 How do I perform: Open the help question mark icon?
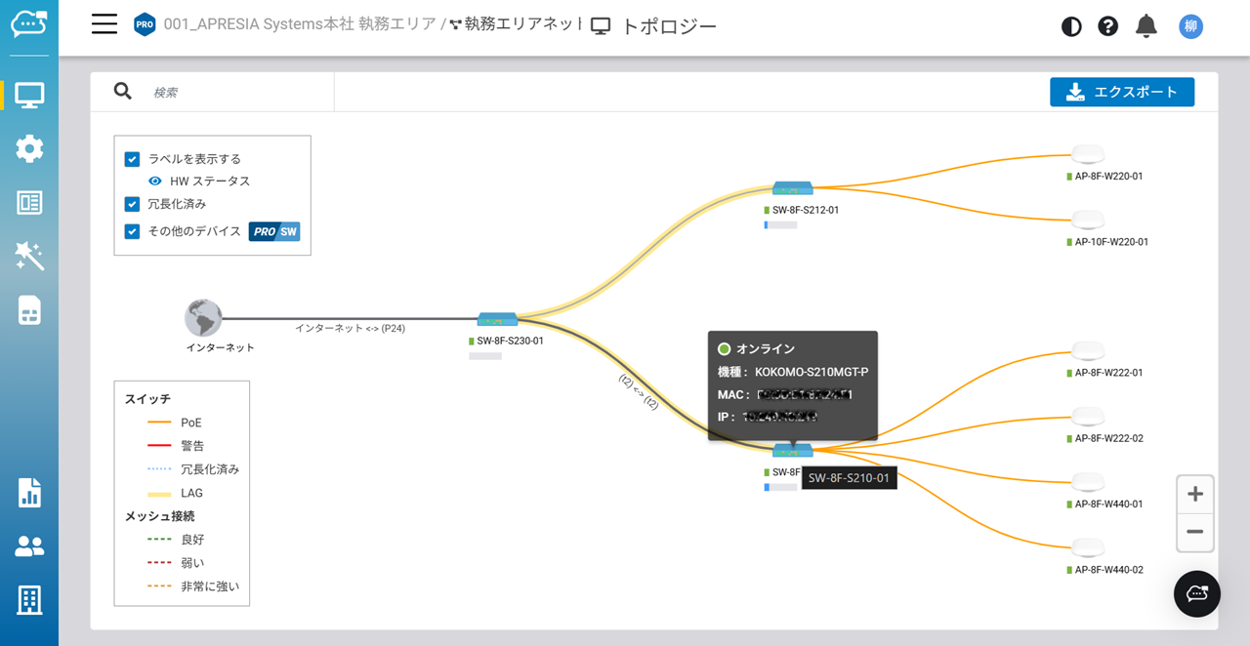(x=1107, y=26)
